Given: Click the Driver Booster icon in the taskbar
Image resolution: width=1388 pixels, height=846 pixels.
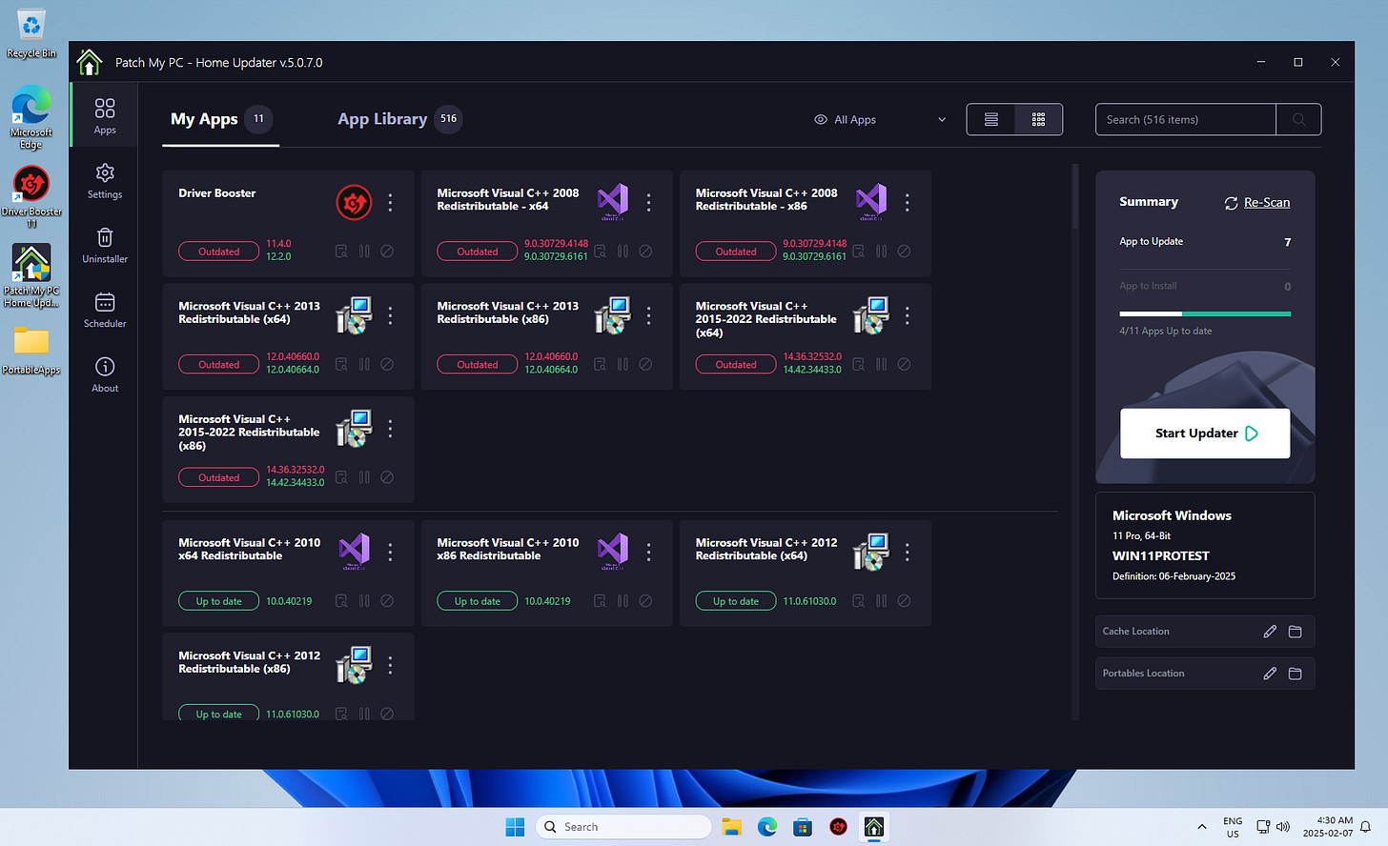Looking at the screenshot, I should (838, 827).
